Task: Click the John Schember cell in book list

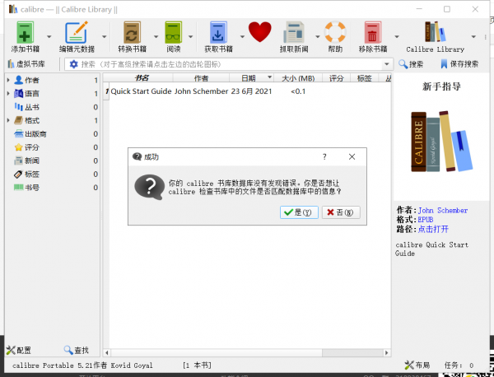Action: point(202,91)
